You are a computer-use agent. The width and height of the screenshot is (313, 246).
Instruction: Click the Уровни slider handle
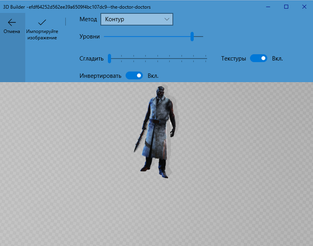tap(192, 36)
